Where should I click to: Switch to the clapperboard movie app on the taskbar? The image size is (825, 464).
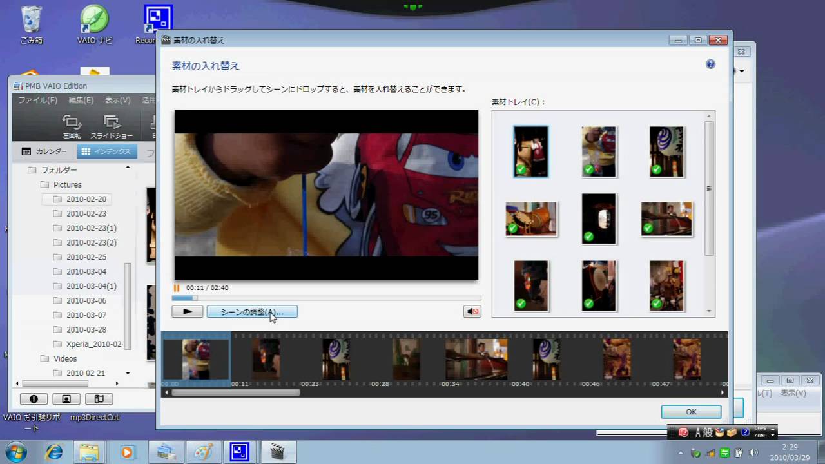[x=278, y=452]
